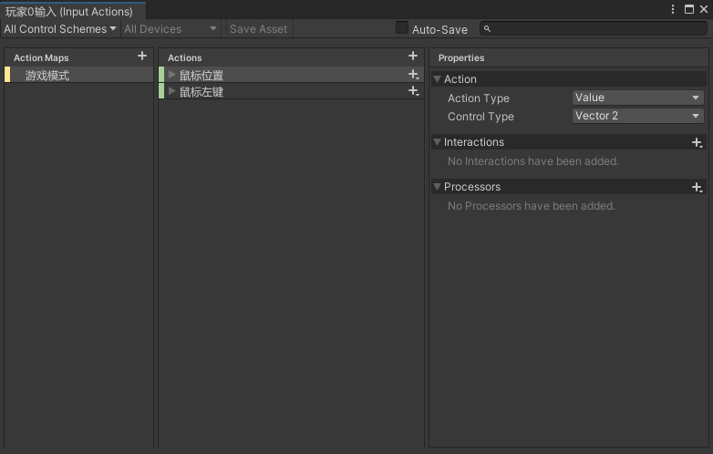Expand the 鼠标位置 action bindings
The height and width of the screenshot is (454, 713).
[171, 75]
